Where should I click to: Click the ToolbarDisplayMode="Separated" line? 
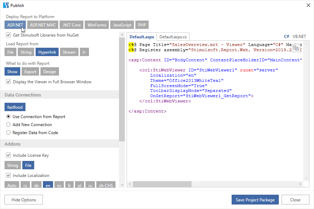[x=191, y=91]
